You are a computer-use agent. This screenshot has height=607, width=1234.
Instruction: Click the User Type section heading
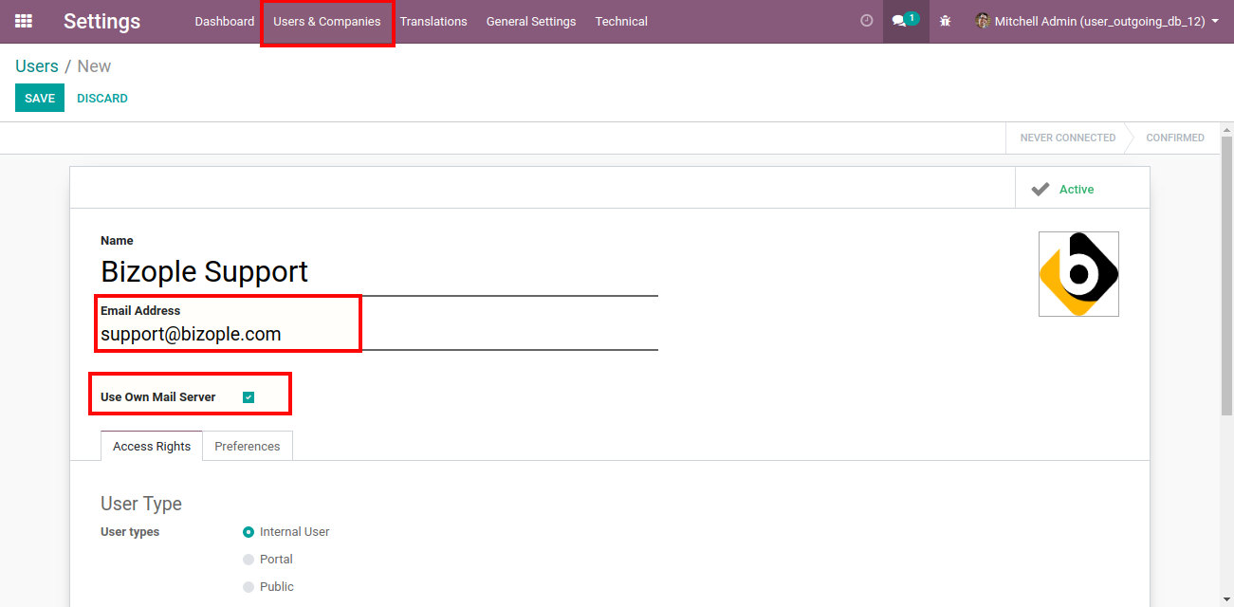[141, 504]
